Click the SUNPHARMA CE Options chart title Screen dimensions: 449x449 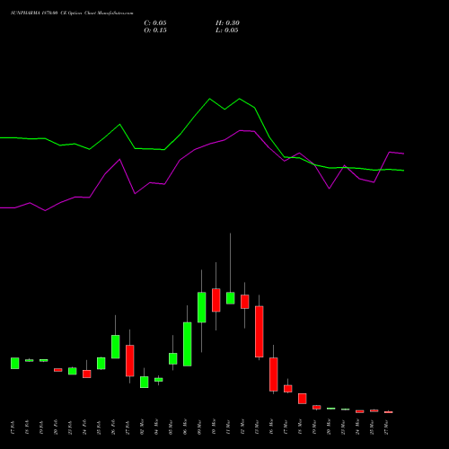point(72,13)
